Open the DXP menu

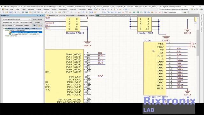click(5, 9)
